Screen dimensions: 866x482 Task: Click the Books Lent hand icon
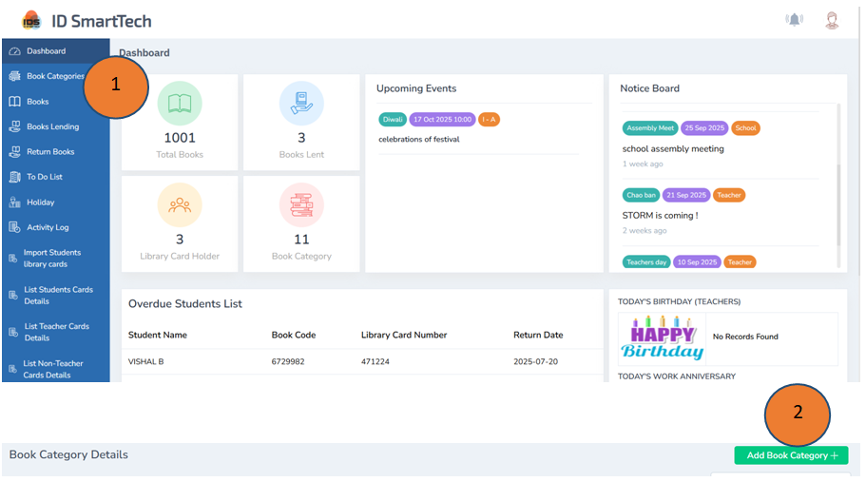(301, 104)
